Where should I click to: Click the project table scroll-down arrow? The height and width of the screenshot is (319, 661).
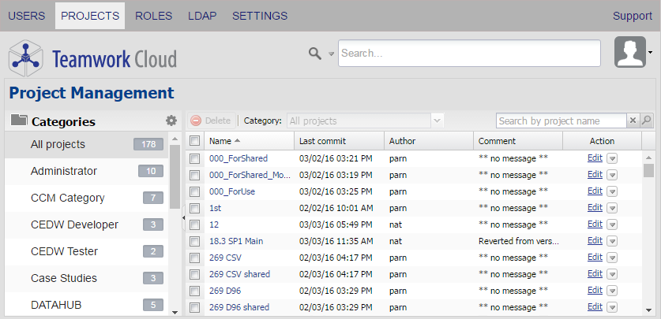pyautogui.click(x=649, y=310)
